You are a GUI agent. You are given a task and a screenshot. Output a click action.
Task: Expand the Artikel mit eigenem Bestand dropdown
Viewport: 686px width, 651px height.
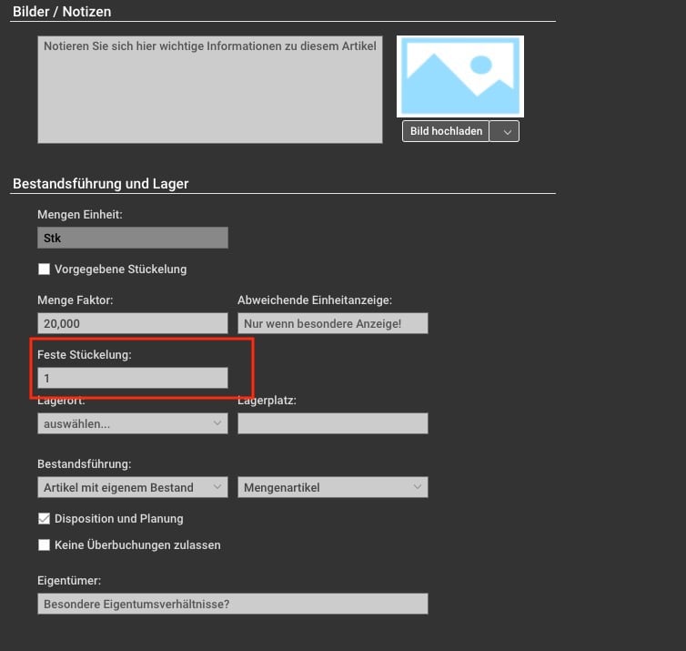(132, 487)
